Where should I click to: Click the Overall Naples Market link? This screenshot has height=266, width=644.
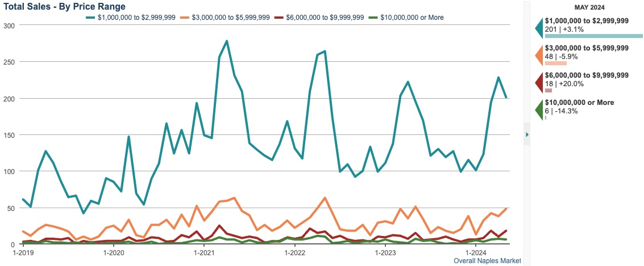(x=487, y=261)
